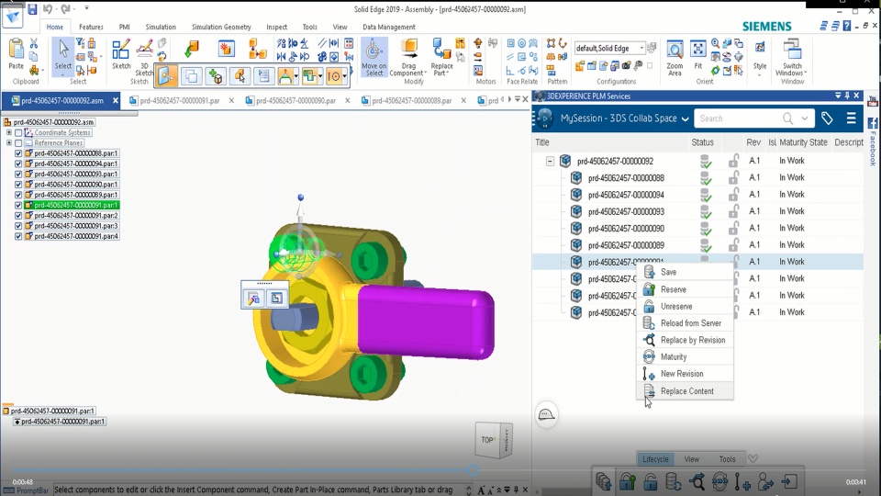Expand the heart chevron beside Tools tab

point(753,459)
